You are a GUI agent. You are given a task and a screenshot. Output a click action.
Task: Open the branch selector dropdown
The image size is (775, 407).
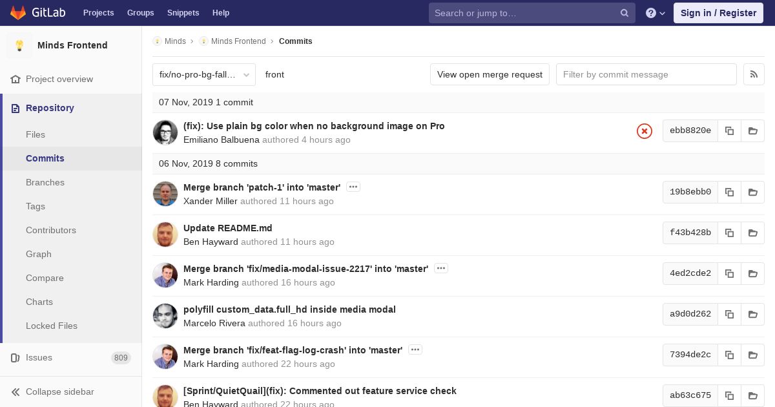(204, 74)
